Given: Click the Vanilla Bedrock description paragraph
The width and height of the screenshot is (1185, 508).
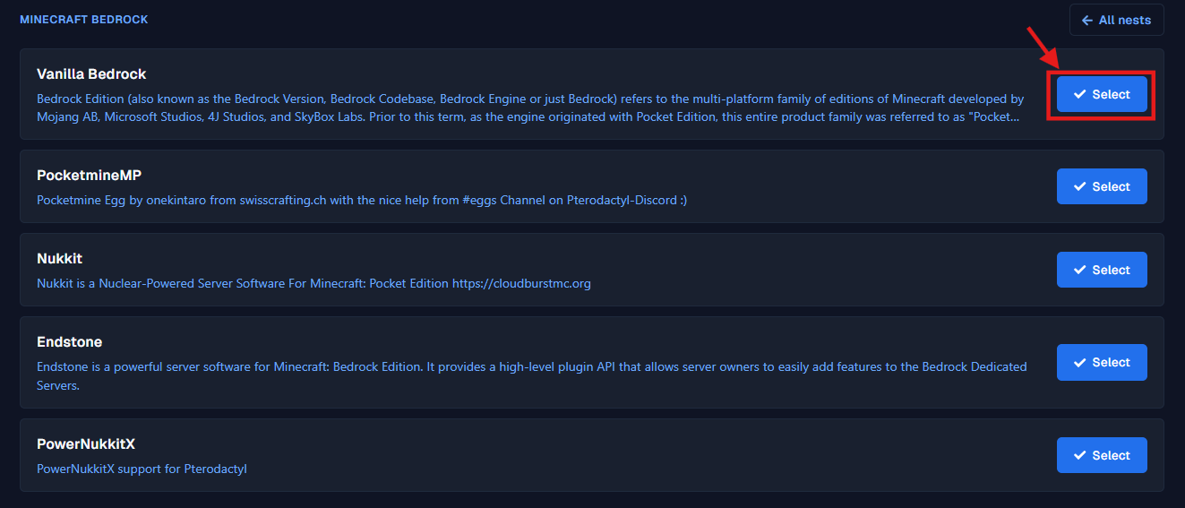Looking at the screenshot, I should coord(530,108).
